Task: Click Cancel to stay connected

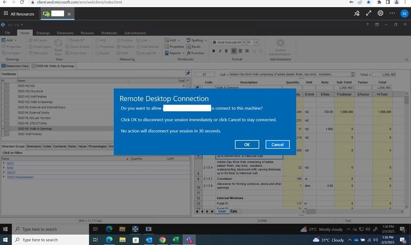Action: 277,145
